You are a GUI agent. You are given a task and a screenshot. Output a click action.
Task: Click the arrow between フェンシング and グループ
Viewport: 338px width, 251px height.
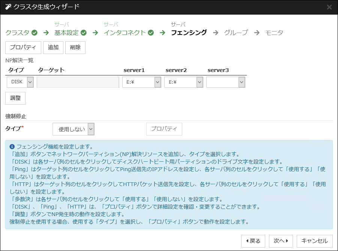click(216, 33)
